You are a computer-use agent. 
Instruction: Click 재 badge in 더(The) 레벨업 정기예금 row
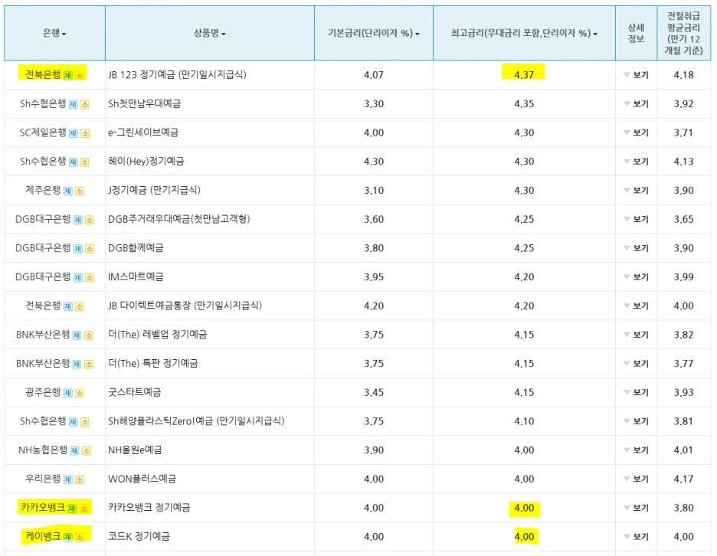pyautogui.click(x=77, y=335)
